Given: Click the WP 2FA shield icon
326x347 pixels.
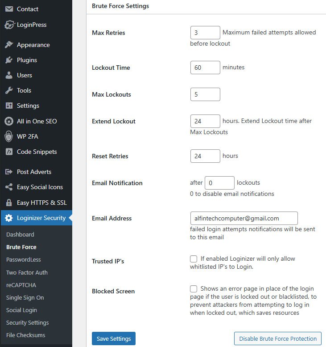Looking at the screenshot, I should click(9, 136).
